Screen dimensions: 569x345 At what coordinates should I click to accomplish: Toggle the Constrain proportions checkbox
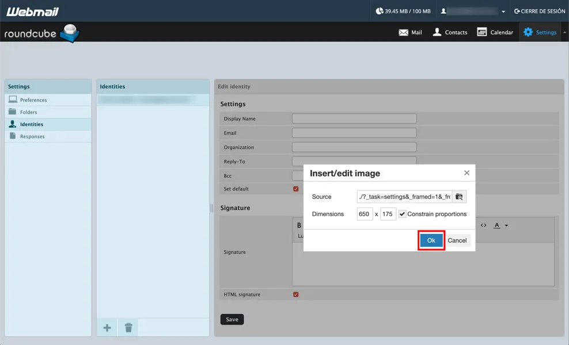coord(402,214)
